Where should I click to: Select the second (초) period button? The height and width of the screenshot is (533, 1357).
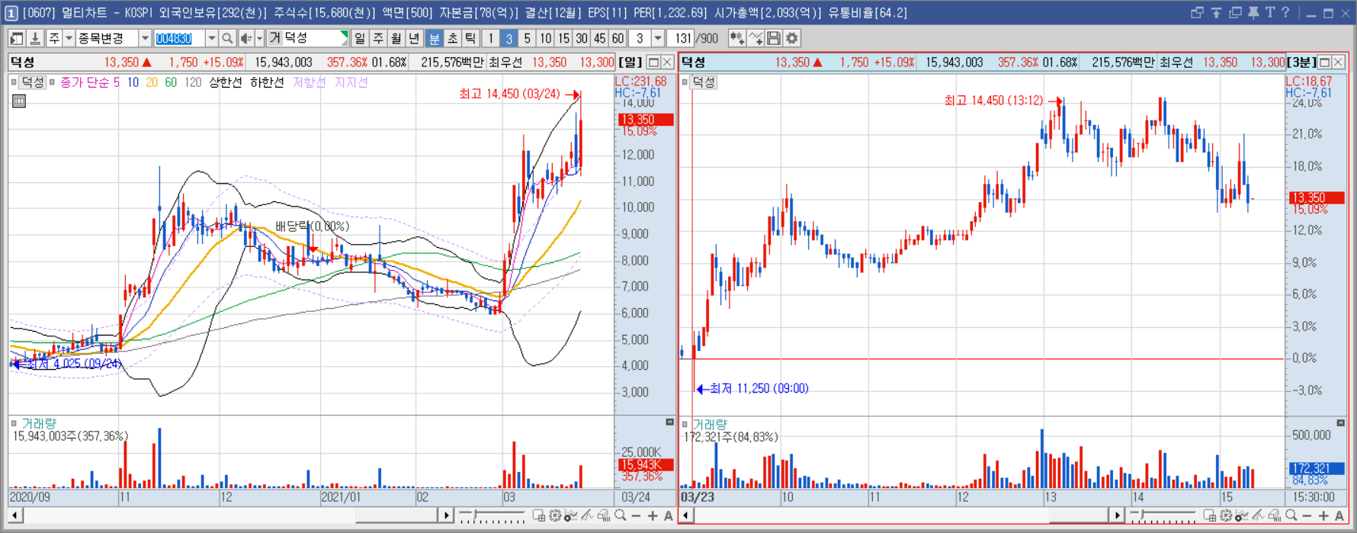pyautogui.click(x=453, y=38)
